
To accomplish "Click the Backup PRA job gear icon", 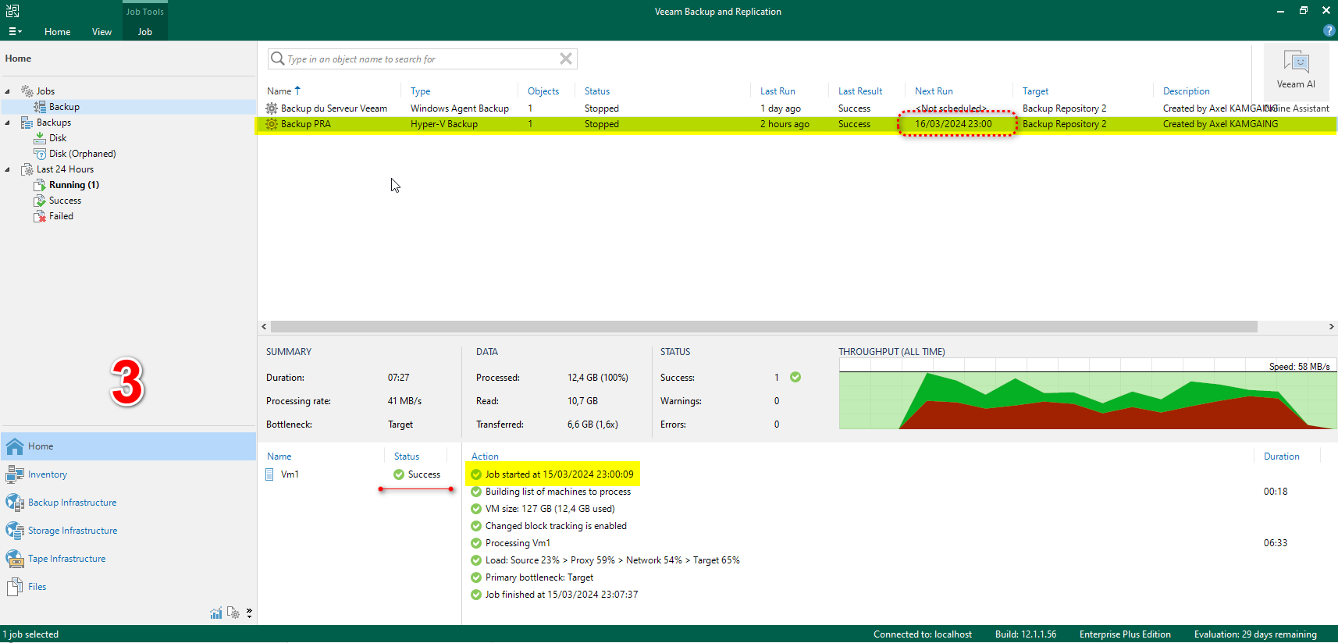I will tap(272, 124).
